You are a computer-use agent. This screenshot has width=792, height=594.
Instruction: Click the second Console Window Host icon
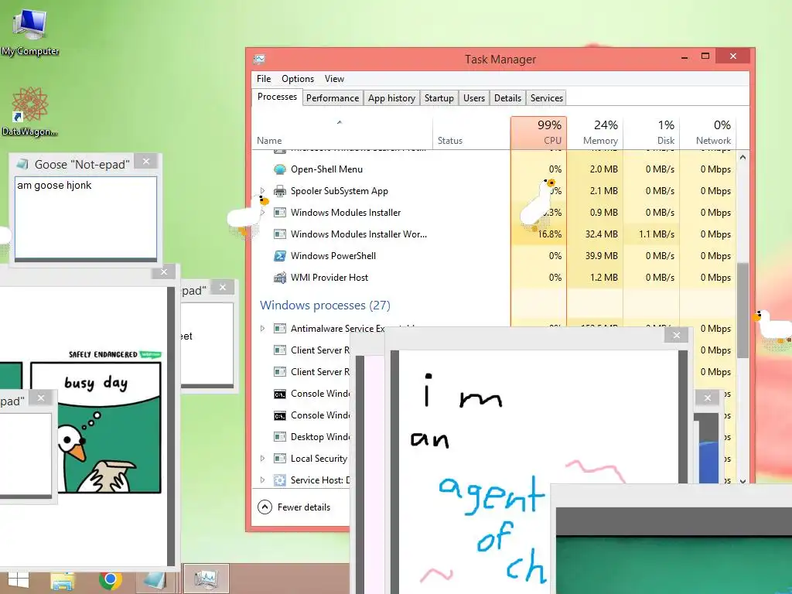280,415
